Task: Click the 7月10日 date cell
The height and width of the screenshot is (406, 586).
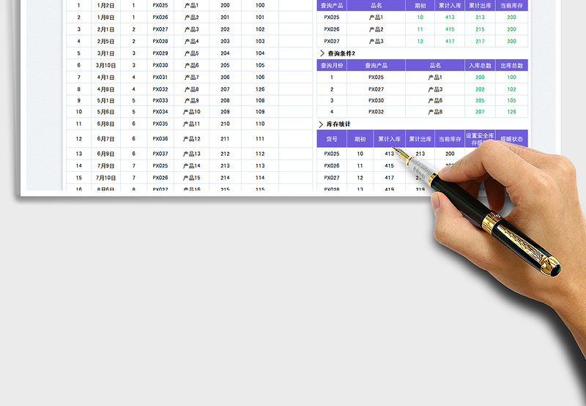Action: [106, 178]
